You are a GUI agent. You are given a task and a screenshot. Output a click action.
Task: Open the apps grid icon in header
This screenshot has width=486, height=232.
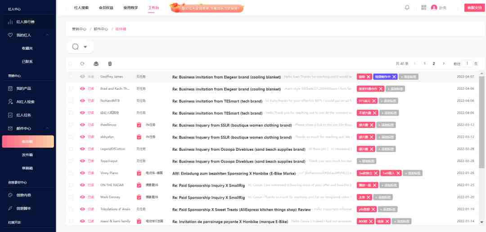tap(424, 8)
